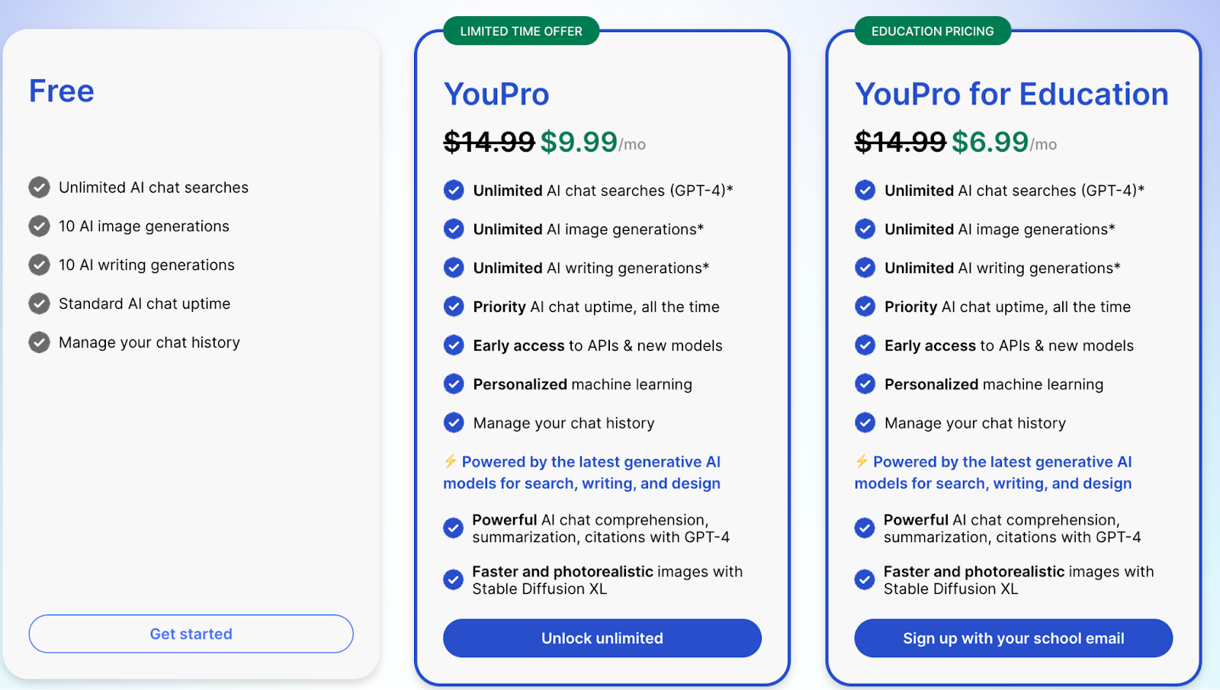This screenshot has height=690, width=1220.
Task: Click the Unlock unlimited button
Action: pos(602,638)
